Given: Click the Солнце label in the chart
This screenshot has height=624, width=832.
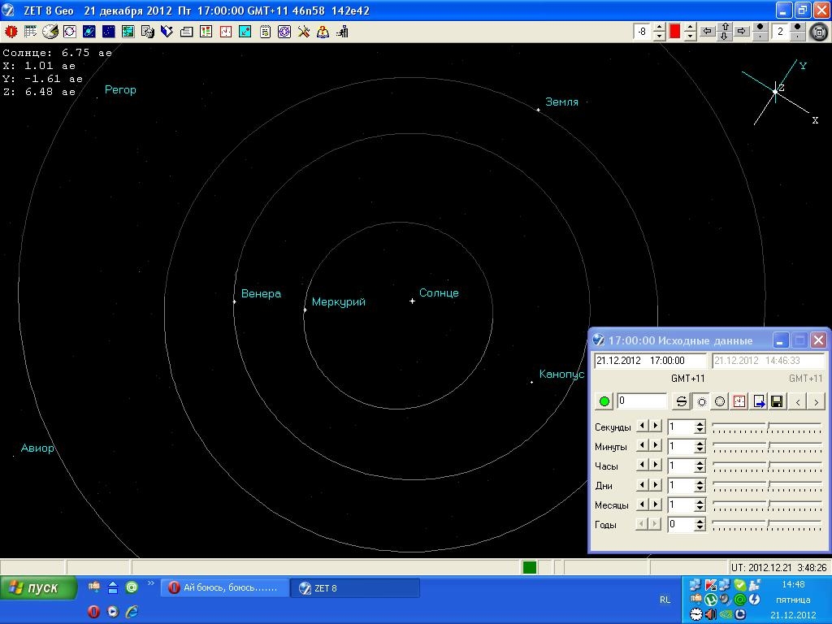Looking at the screenshot, I should [439, 292].
